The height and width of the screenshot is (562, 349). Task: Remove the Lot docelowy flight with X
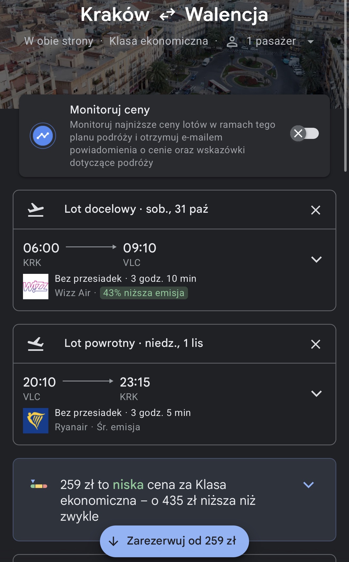coord(316,210)
